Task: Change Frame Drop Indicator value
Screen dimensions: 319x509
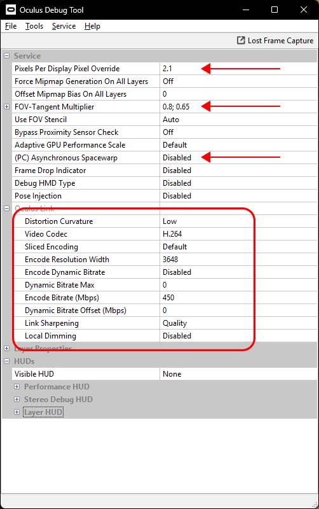Action: (238, 170)
